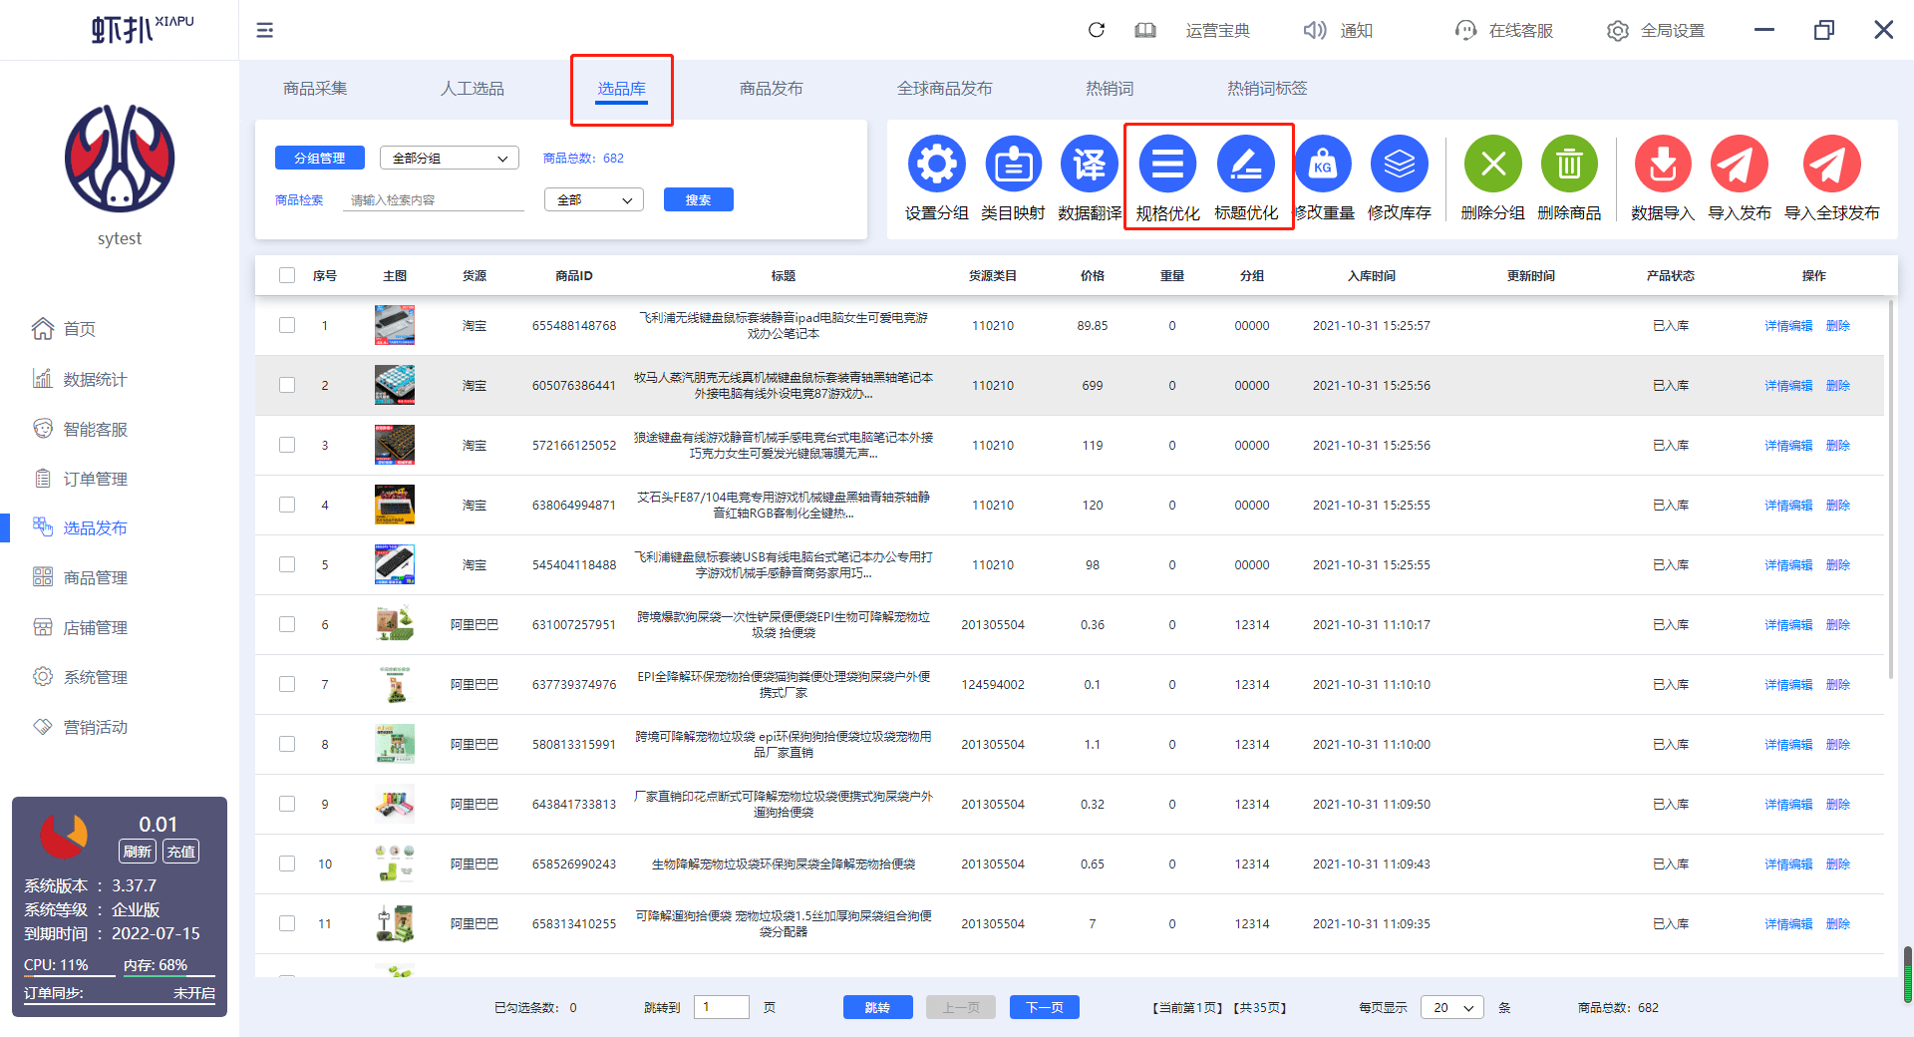Open the per-page count dropdown showing 20

click(1452, 1007)
